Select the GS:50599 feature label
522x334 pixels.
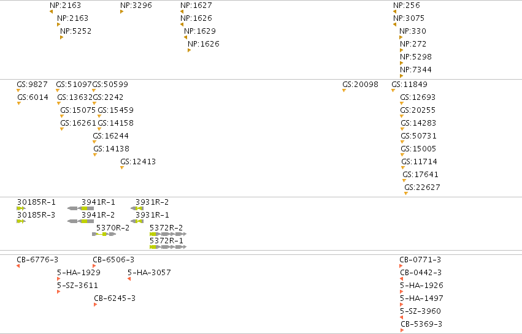pos(110,84)
